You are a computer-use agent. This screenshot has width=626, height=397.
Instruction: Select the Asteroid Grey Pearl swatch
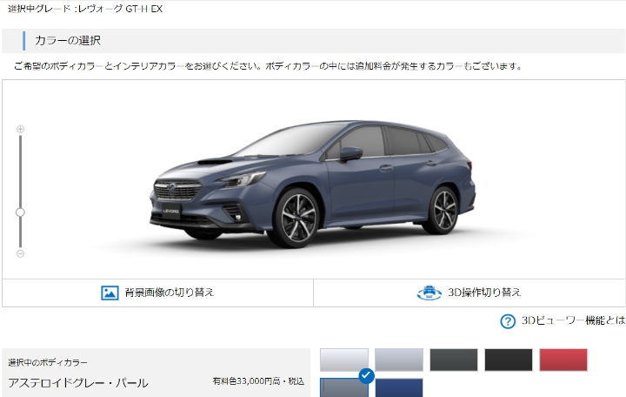pos(344,387)
